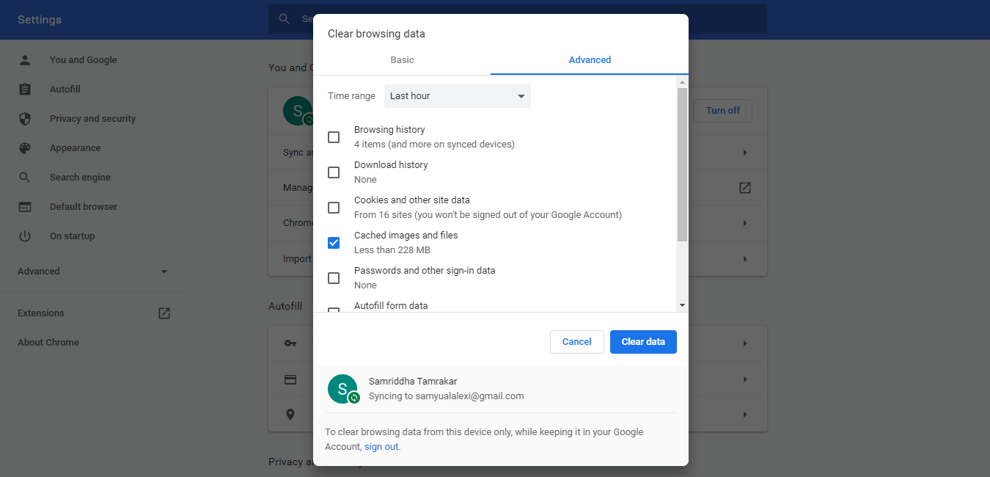This screenshot has height=477, width=990.
Task: Click the 'Autofill form data' label
Action: pyautogui.click(x=391, y=306)
